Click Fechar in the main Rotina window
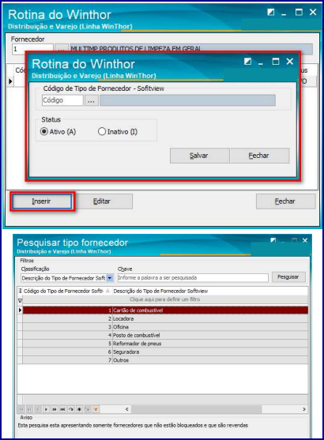This screenshot has width=324, height=440. point(285,201)
